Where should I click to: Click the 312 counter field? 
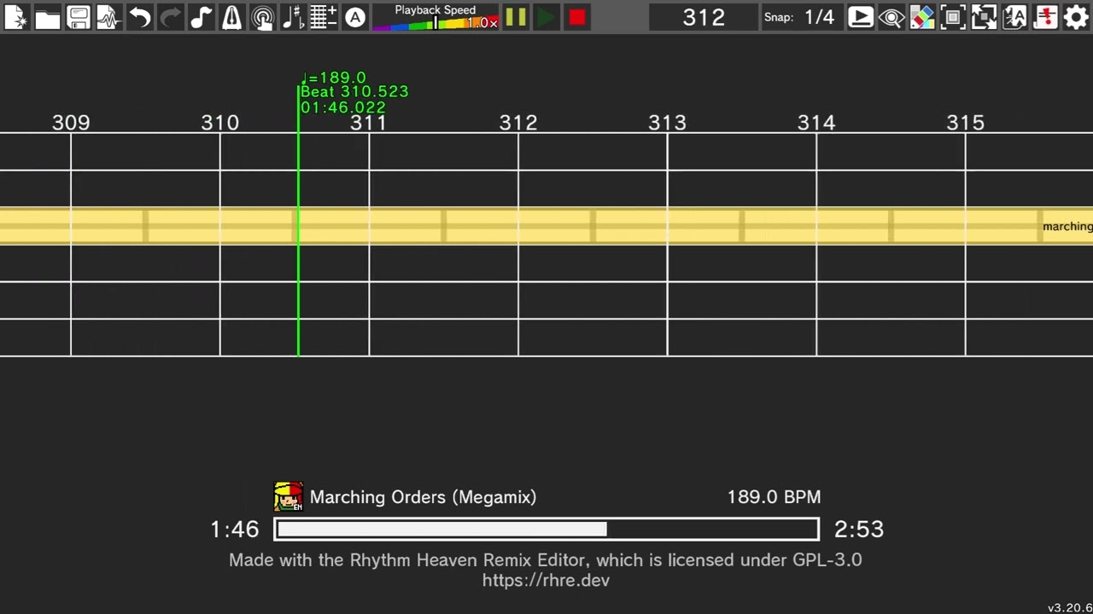pos(704,17)
